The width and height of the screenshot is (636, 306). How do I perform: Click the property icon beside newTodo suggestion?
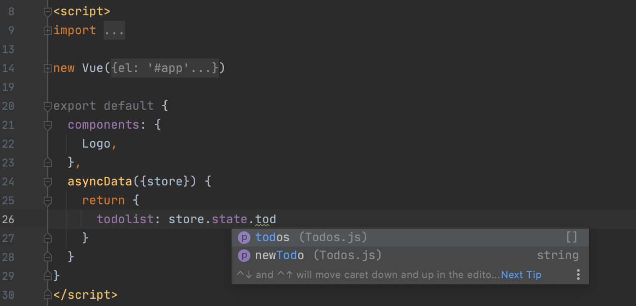coord(244,255)
